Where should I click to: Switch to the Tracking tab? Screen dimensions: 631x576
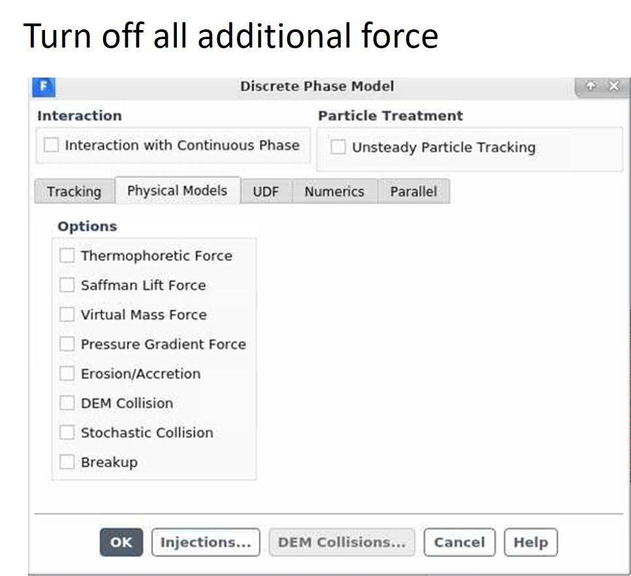tap(74, 192)
